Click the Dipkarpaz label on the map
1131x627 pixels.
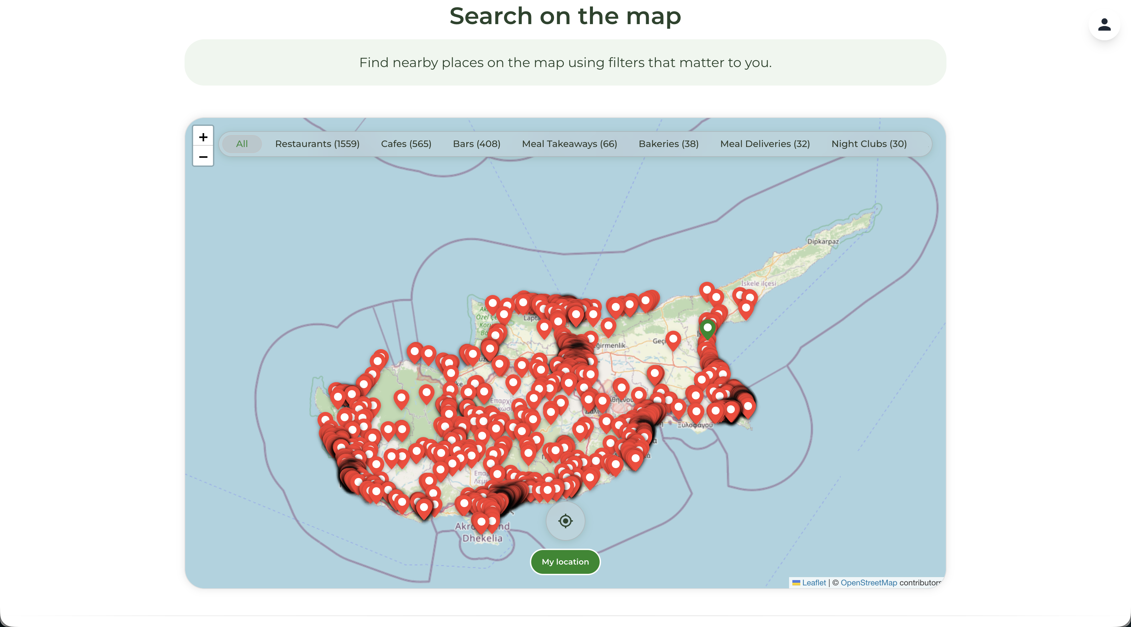[x=823, y=241]
